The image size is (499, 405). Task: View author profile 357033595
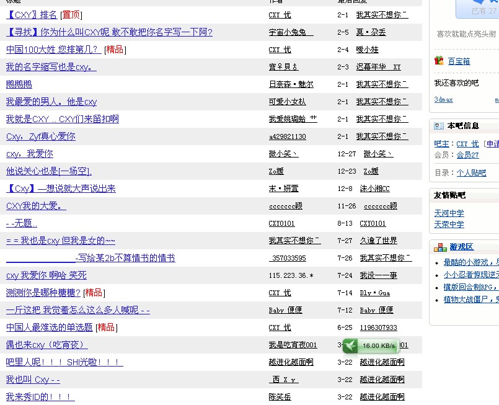point(287,258)
